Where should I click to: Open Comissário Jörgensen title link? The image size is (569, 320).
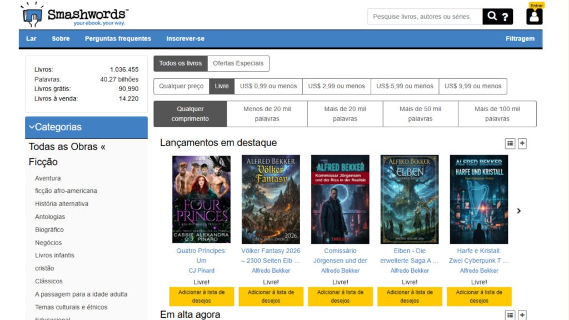tap(340, 256)
